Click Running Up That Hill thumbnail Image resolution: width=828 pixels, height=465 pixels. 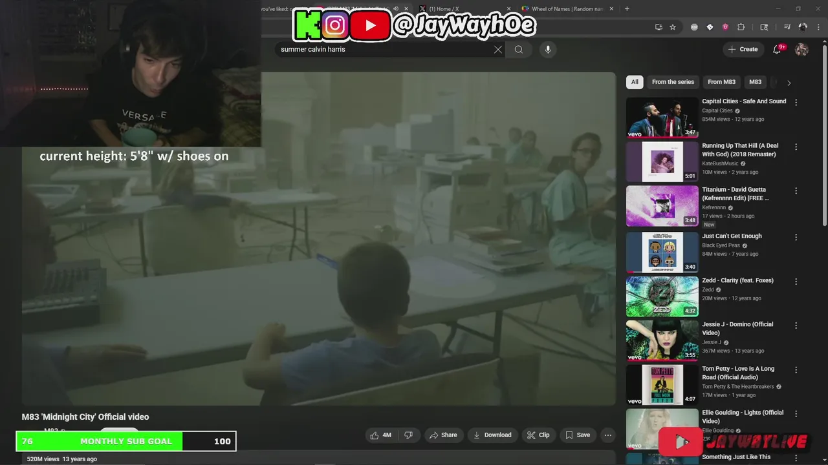click(662, 161)
